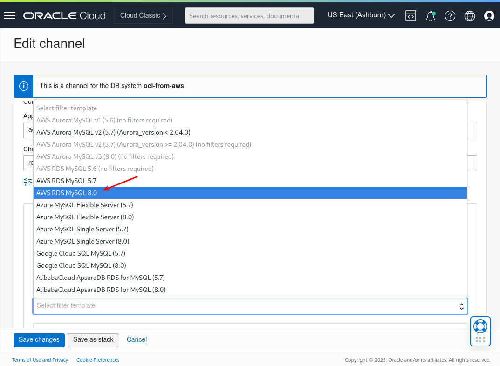The width and height of the screenshot is (500, 366).
Task: Select AWS RDS MySQL 8.0 option
Action: [250, 193]
